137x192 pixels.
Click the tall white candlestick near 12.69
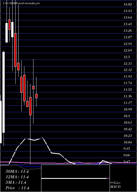pos(4,92)
